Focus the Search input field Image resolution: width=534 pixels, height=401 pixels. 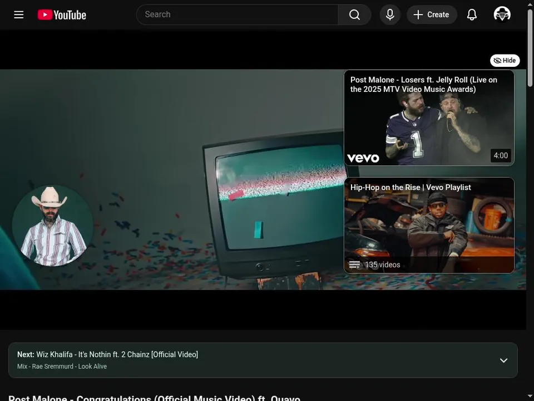coord(237,14)
